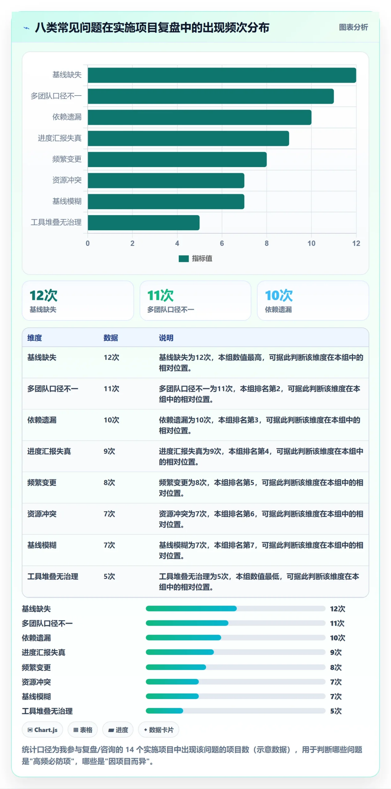Click the lightning icon beside the title
Viewport: 391px width, 789px height.
pyautogui.click(x=27, y=28)
